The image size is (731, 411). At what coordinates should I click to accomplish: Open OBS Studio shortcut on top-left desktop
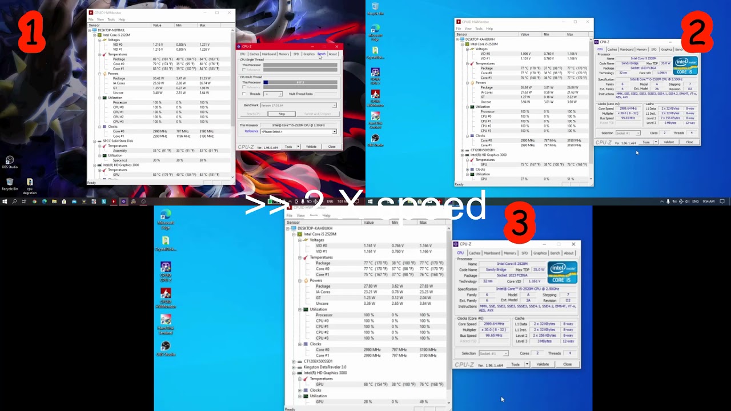pos(10,162)
